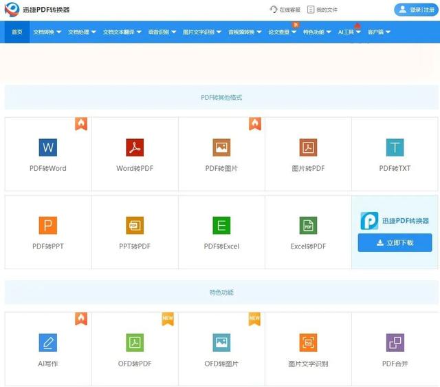This screenshot has height=387, width=440.
Task: Select the PDF转图片 picture icon
Action: click(221, 147)
